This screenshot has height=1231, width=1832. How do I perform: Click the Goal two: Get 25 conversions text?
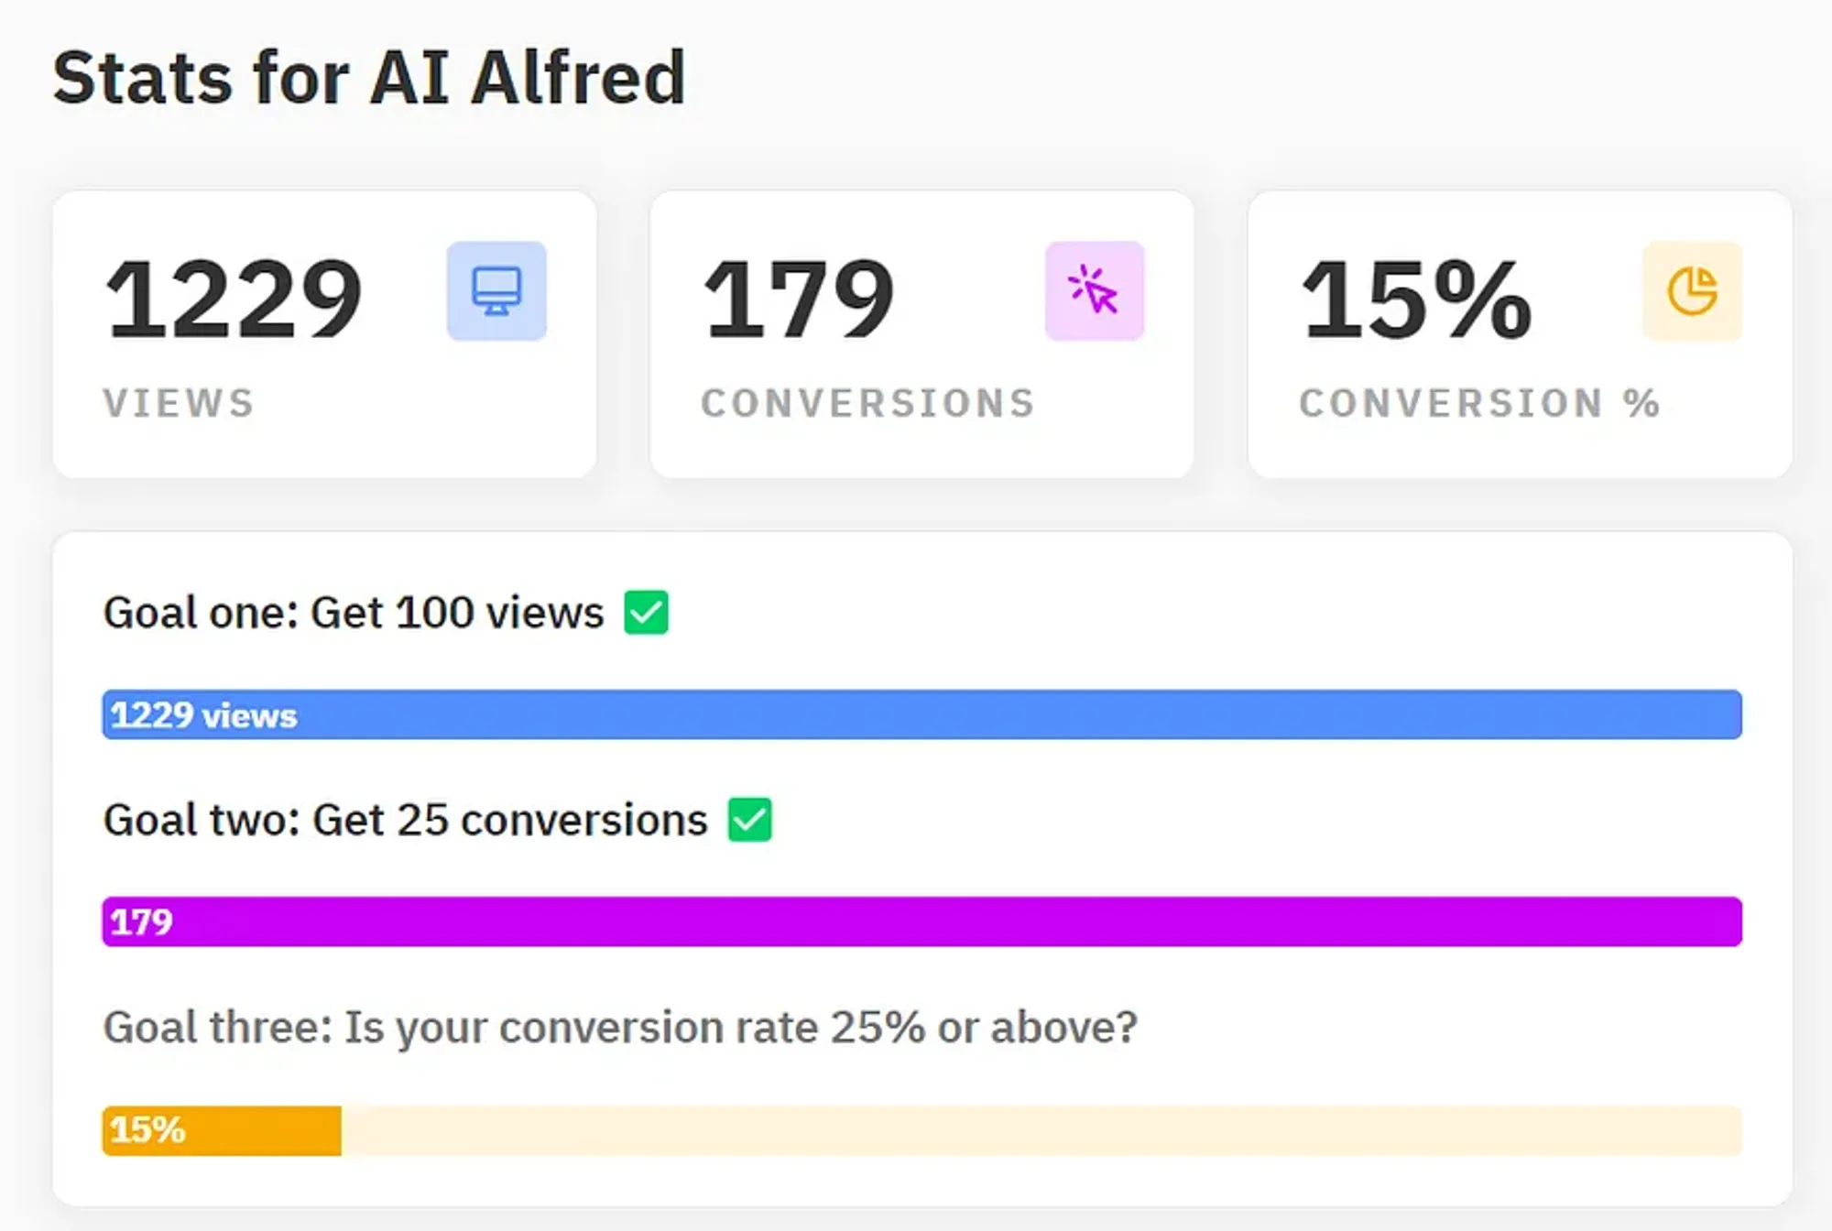tap(405, 820)
